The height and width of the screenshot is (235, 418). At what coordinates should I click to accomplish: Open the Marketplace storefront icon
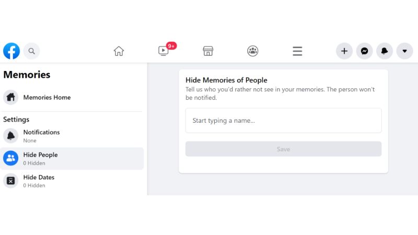[x=208, y=51]
